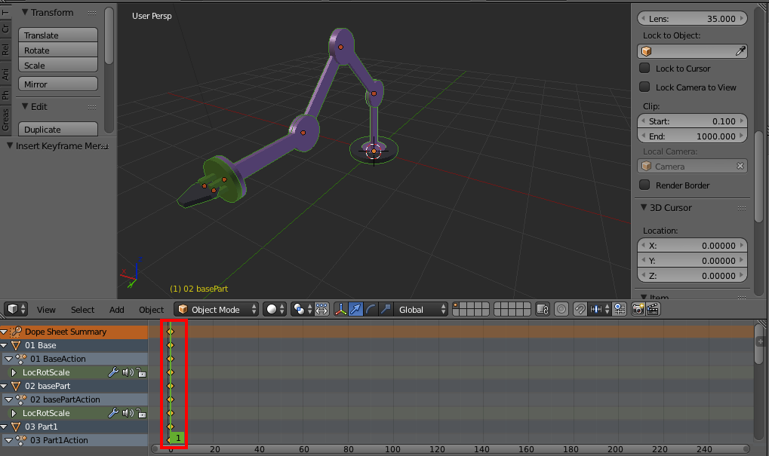Select the 03 Part1Action row

73,440
